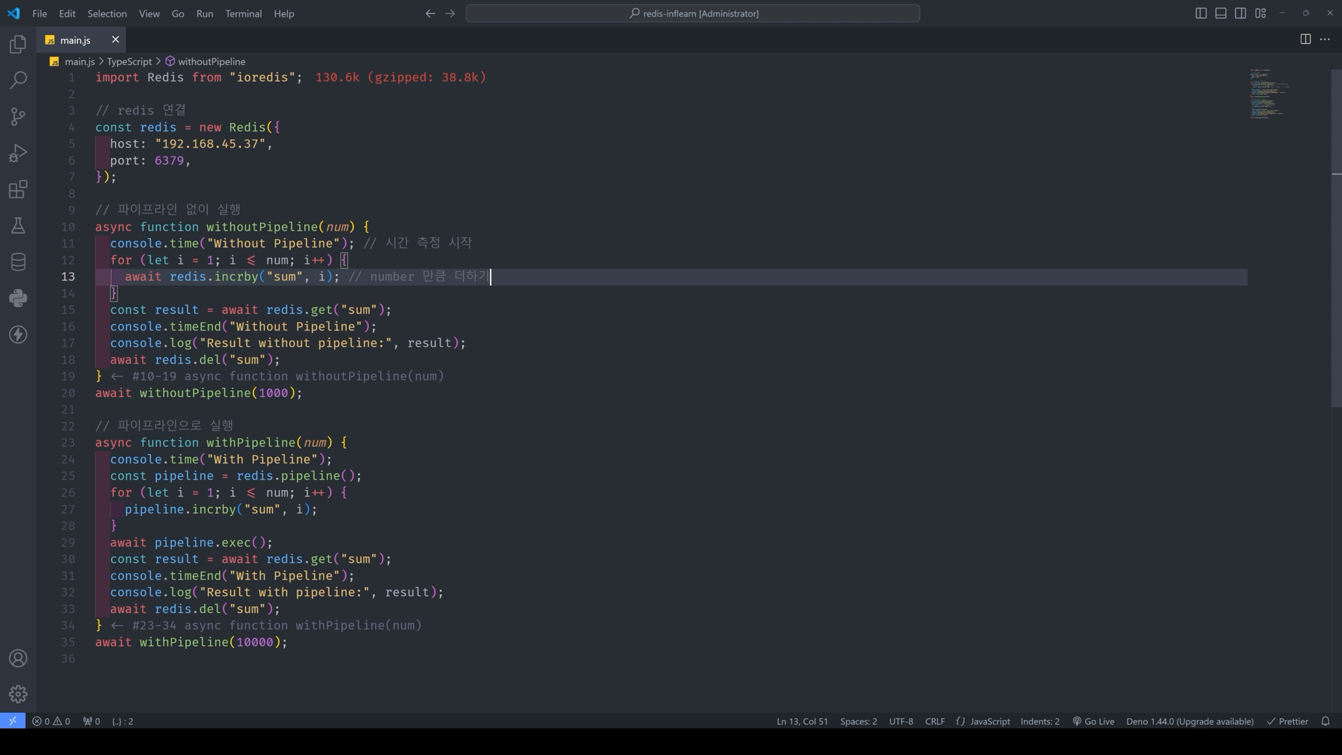Open the Database view icon
1342x755 pixels.
[18, 262]
